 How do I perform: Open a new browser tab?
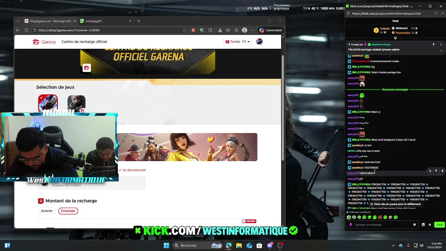pyautogui.click(x=139, y=21)
